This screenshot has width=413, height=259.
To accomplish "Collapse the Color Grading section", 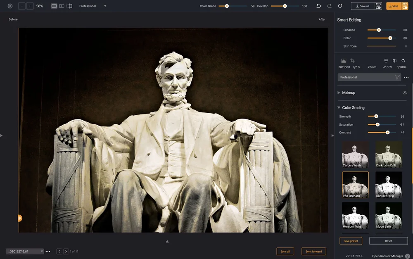I will tap(339, 108).
